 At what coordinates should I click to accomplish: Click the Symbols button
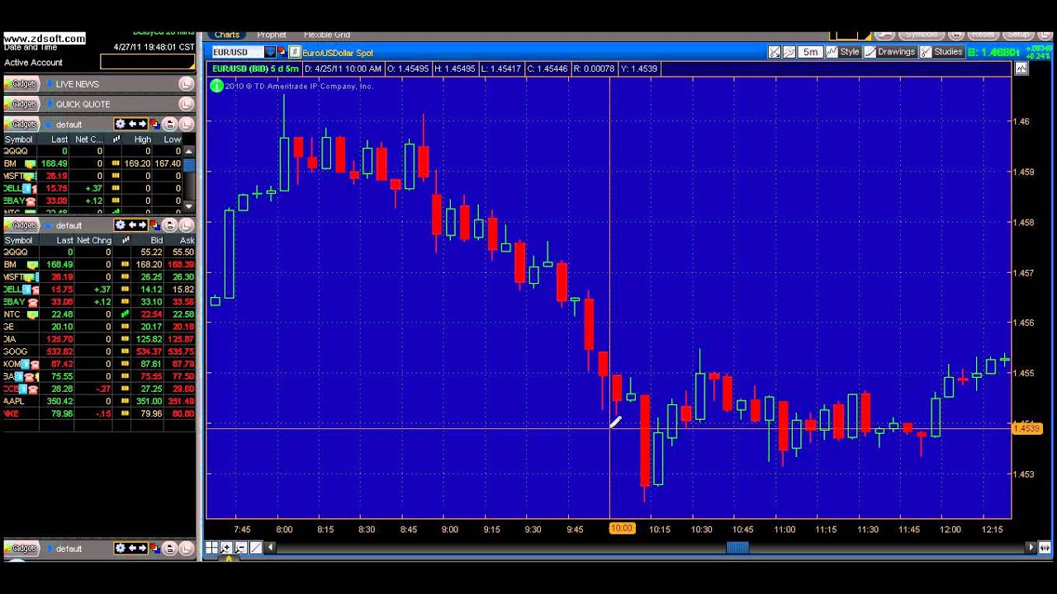click(x=921, y=35)
